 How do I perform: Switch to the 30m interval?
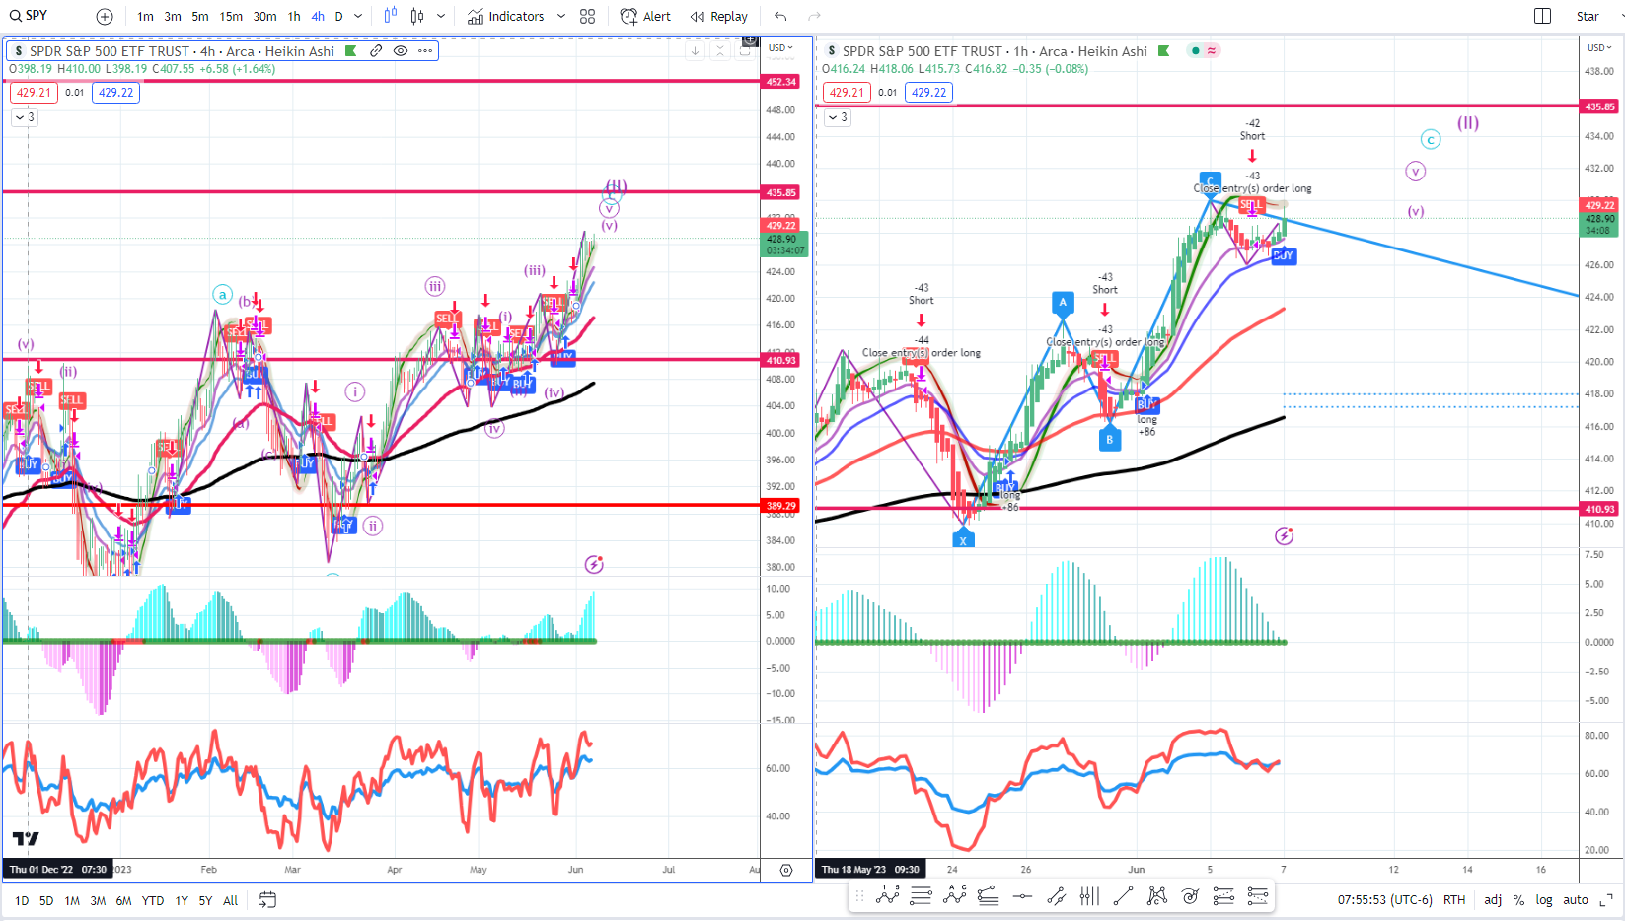click(x=264, y=17)
